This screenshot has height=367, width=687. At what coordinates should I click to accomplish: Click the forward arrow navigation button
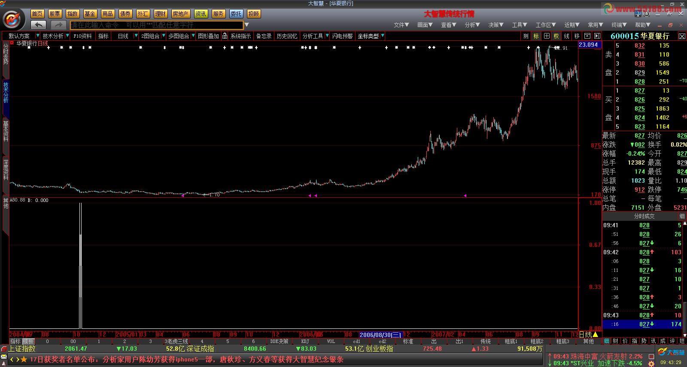[59, 25]
